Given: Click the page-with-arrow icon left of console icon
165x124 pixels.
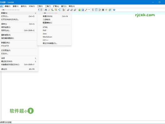Looking at the screenshot, I should (x=100, y=10).
